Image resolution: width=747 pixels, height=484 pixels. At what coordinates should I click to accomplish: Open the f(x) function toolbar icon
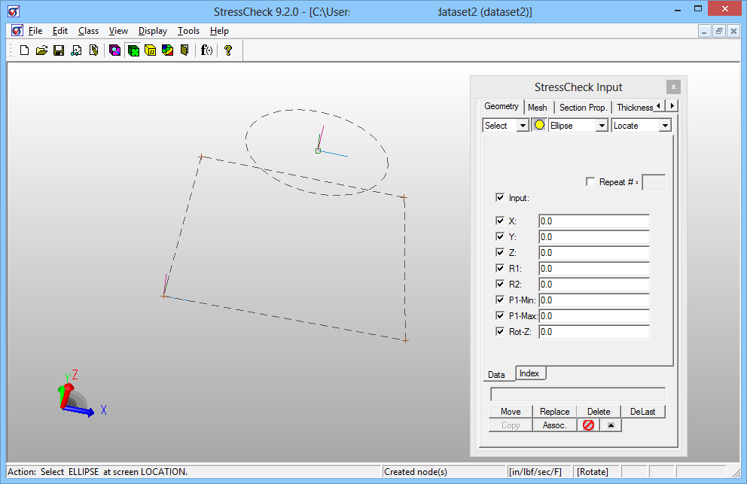[206, 50]
